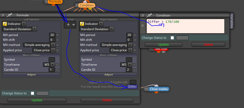Viewport: 244px width, 108px height.
Task: Toggle checkbox beside left Timeframe
Action: click(57, 65)
